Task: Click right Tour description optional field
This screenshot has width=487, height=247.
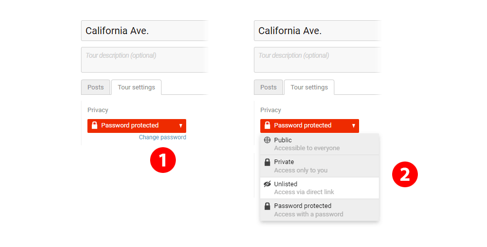Action: coord(317,60)
